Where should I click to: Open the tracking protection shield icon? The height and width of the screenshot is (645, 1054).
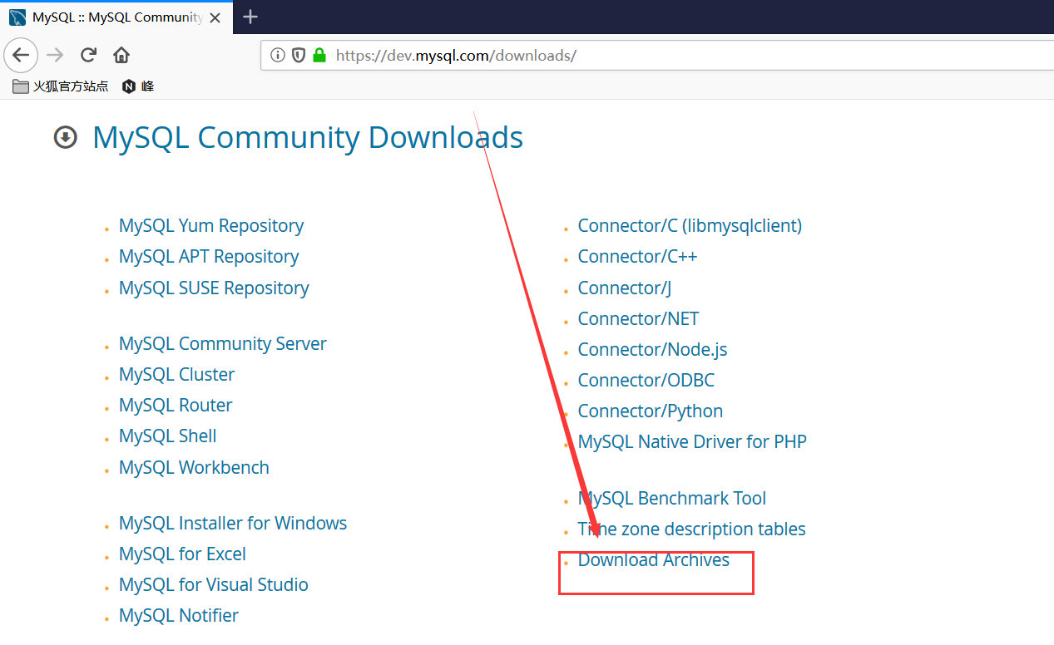(x=299, y=56)
